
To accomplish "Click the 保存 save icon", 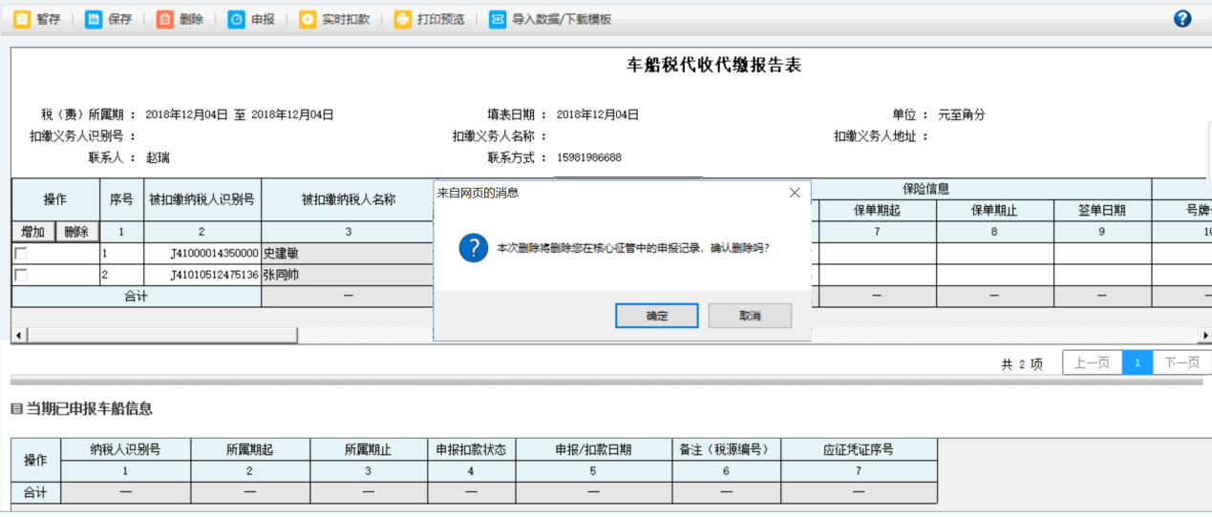I will [94, 19].
